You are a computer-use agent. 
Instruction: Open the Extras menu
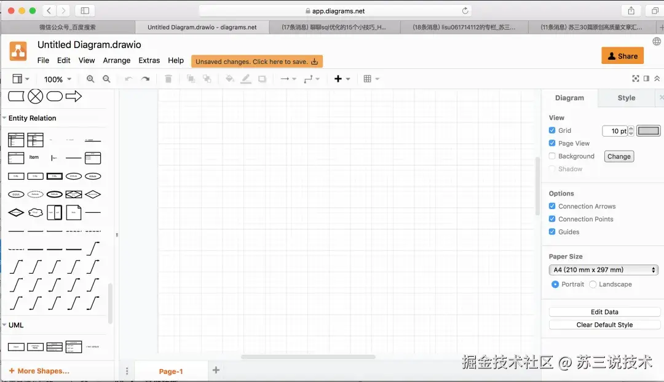click(149, 60)
